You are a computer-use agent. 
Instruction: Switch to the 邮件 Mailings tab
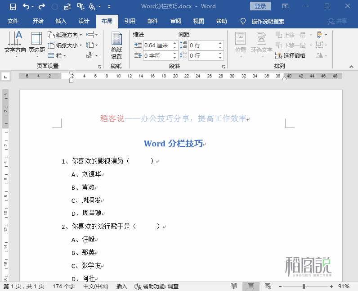pyautogui.click(x=153, y=21)
